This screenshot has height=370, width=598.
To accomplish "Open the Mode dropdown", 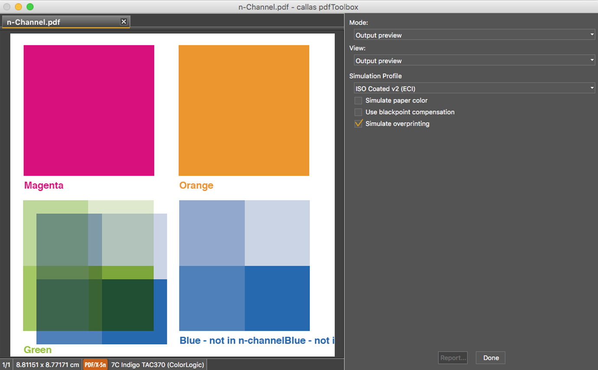I will [x=474, y=35].
